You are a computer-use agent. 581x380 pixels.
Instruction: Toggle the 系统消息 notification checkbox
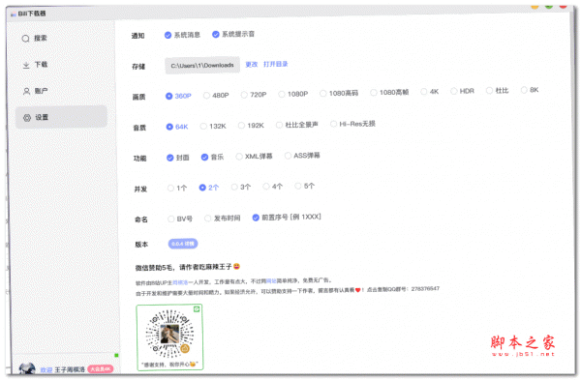click(x=182, y=35)
